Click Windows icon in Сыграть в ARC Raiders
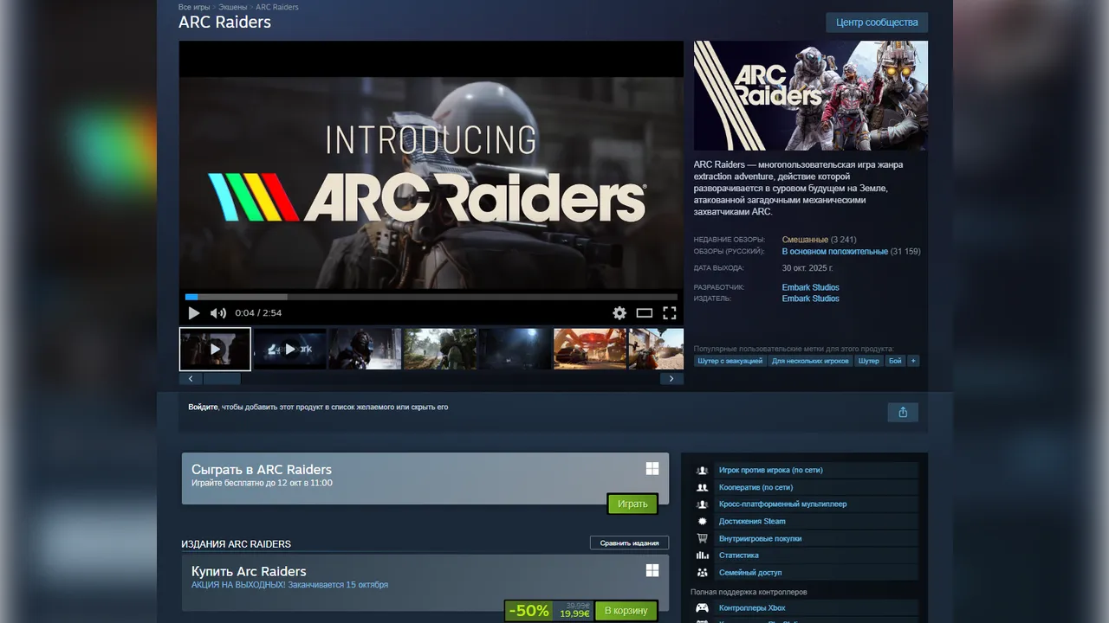Screen dimensions: 1109x623 pos(652,469)
